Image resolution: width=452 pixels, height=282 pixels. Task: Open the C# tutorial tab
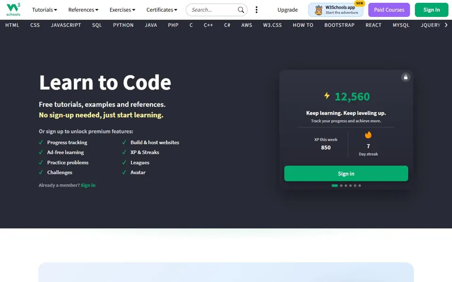227,25
